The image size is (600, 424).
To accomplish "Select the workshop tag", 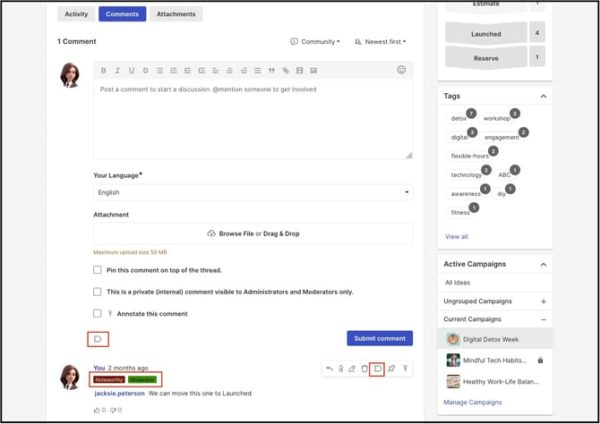I will [x=497, y=118].
